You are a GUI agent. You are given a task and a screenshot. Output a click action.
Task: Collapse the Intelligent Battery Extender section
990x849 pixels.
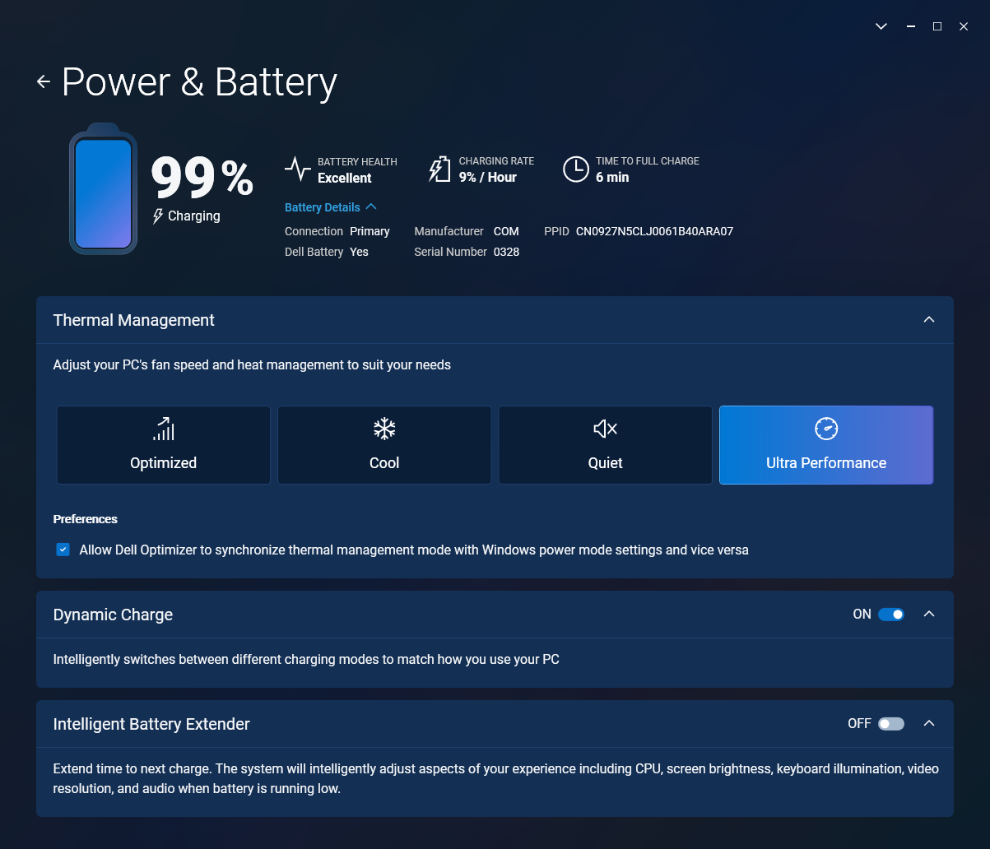click(x=929, y=723)
